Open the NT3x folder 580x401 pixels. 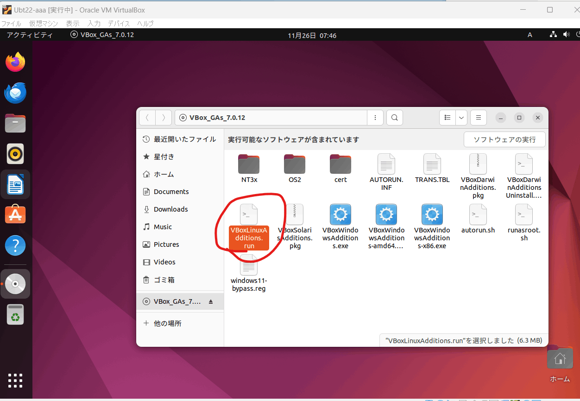click(x=249, y=164)
